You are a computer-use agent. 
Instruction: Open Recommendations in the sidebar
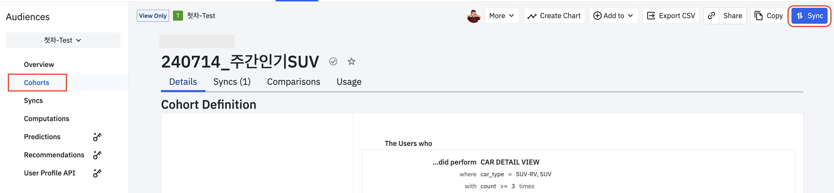pyautogui.click(x=54, y=155)
